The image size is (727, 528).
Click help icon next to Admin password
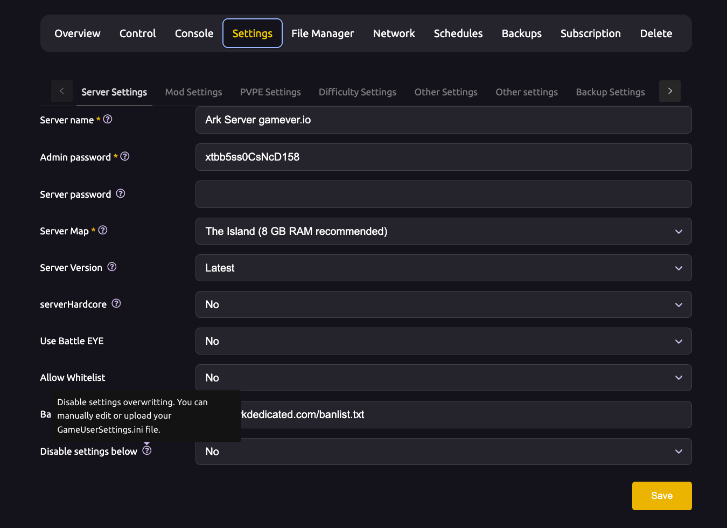125,156
